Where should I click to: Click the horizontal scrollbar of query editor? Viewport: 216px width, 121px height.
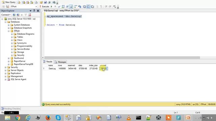click(122, 57)
